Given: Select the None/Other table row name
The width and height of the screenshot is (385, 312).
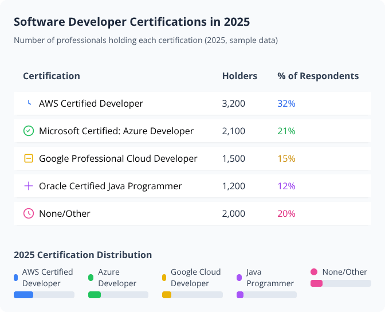Looking at the screenshot, I should (x=65, y=214).
